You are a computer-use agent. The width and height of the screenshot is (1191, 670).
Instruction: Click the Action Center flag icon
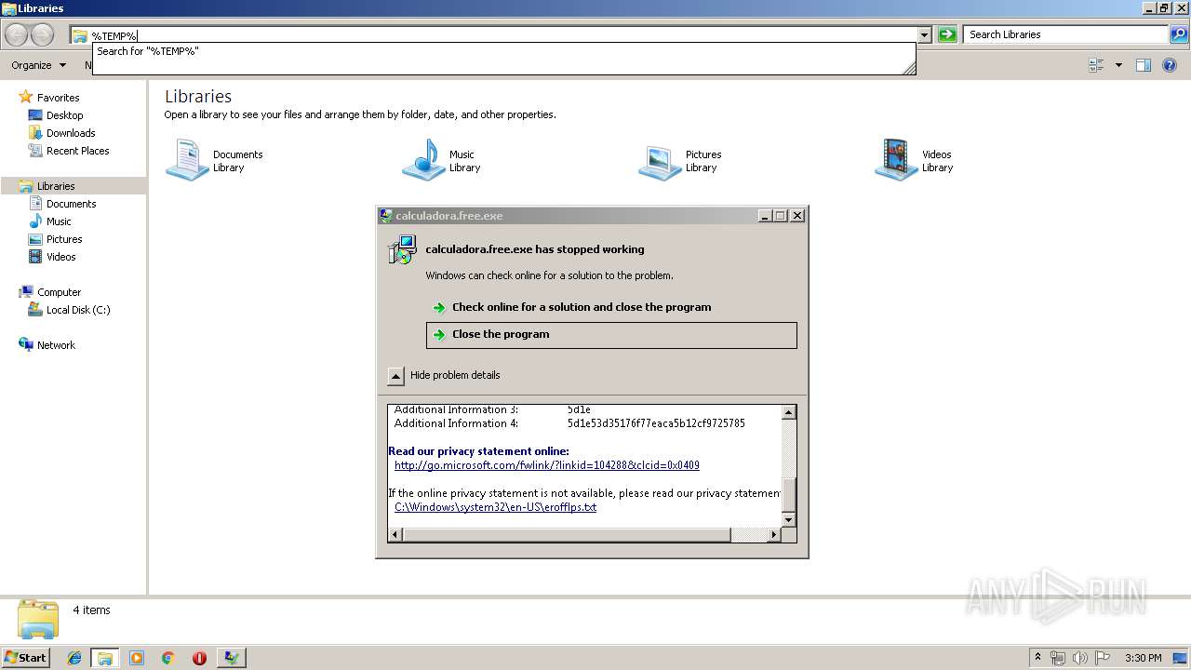(x=1103, y=658)
